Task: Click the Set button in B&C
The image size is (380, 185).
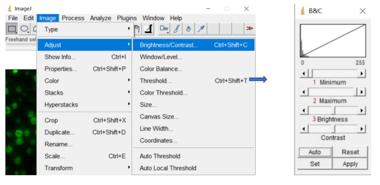Action: click(x=315, y=164)
